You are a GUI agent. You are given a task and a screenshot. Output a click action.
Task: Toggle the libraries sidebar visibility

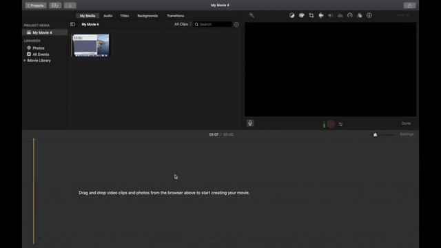coord(72,25)
